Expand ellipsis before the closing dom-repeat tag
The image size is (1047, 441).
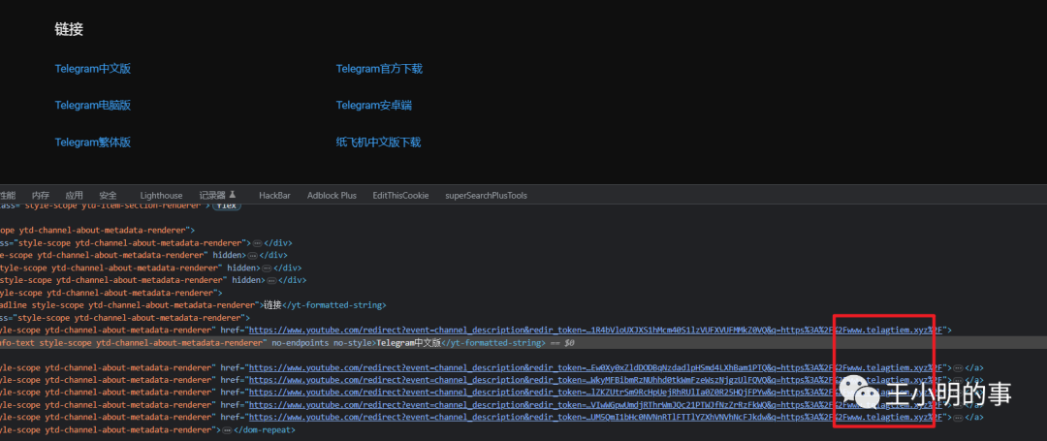(x=226, y=430)
